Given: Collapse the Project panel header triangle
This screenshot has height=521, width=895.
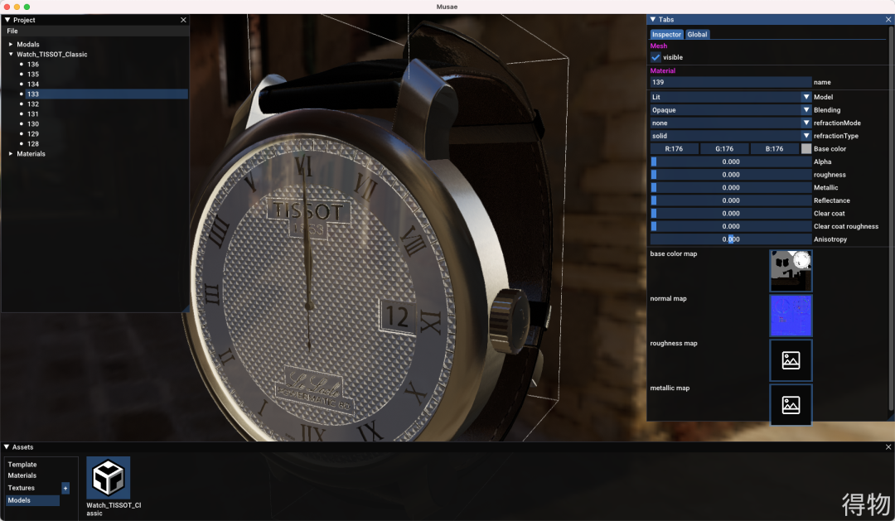Looking at the screenshot, I should 7,20.
